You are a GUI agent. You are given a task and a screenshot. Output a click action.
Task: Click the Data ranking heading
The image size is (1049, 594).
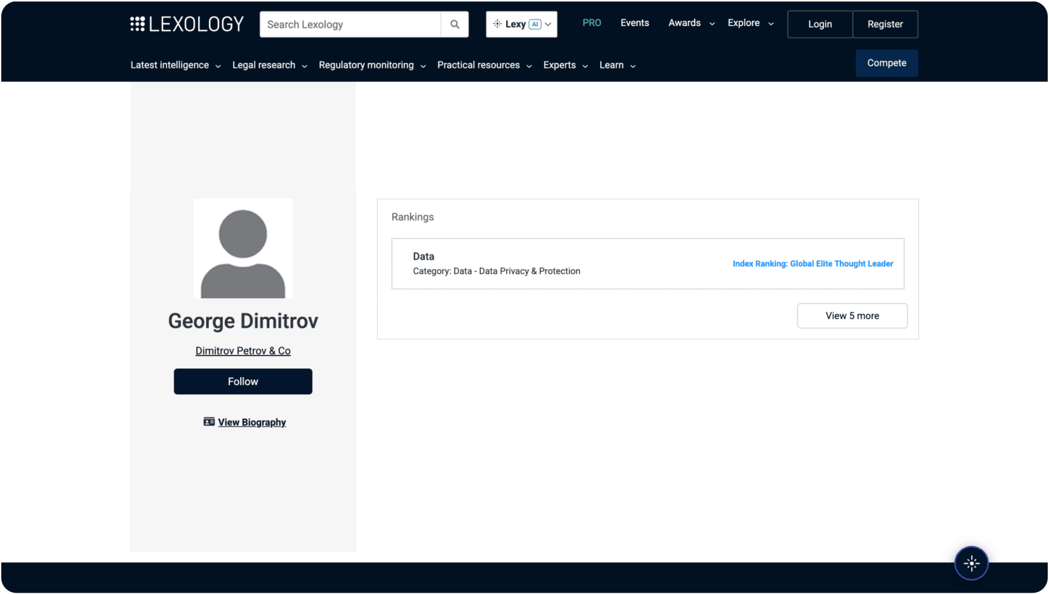424,256
